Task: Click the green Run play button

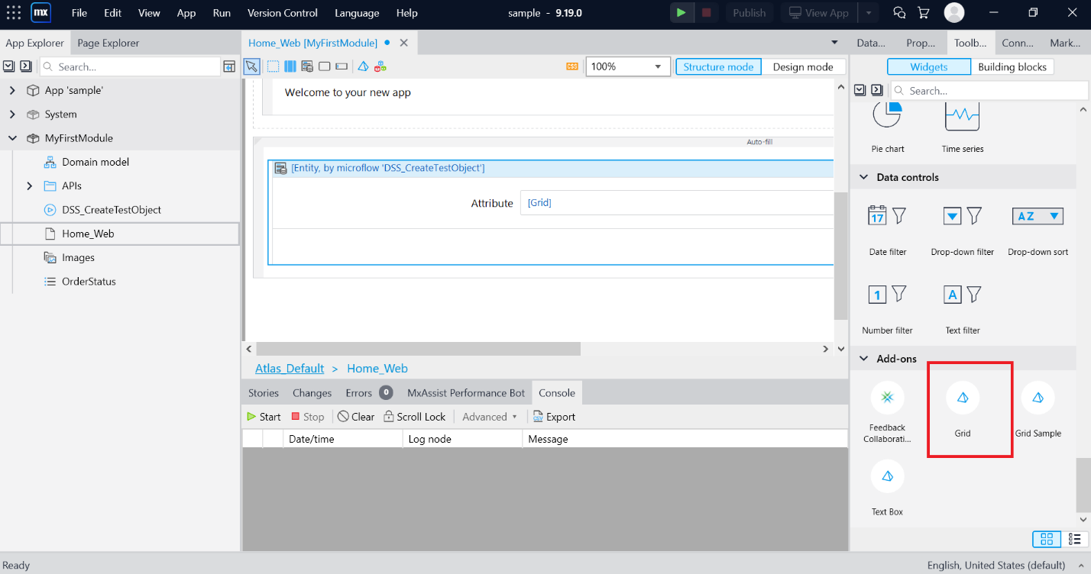Action: (681, 13)
